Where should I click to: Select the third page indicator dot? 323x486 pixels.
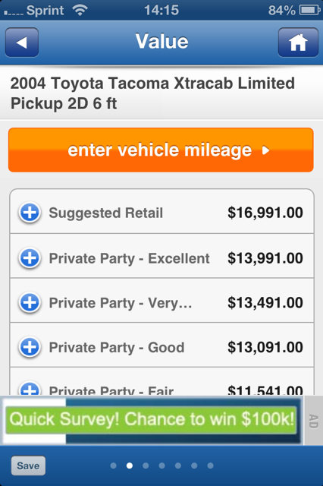[x=146, y=465]
